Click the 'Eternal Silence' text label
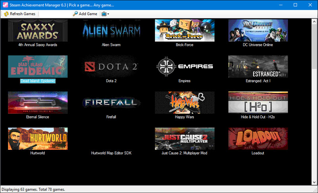 tap(38, 117)
